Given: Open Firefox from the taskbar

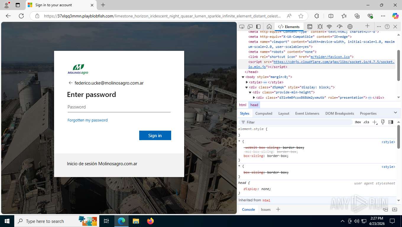Looking at the screenshot, I should [x=150, y=221].
